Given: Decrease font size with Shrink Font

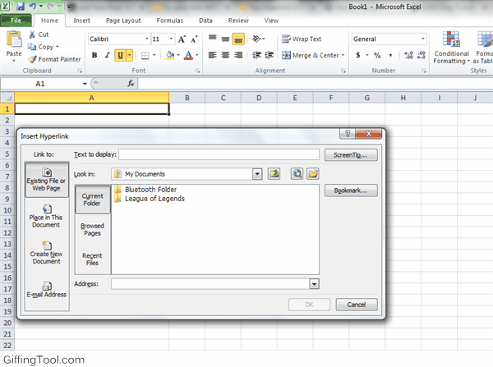Looking at the screenshot, I should coord(194,39).
